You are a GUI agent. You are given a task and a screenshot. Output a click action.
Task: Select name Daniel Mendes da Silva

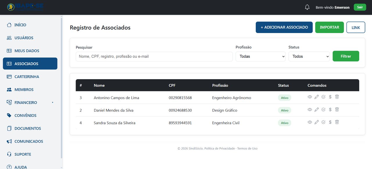click(114, 110)
